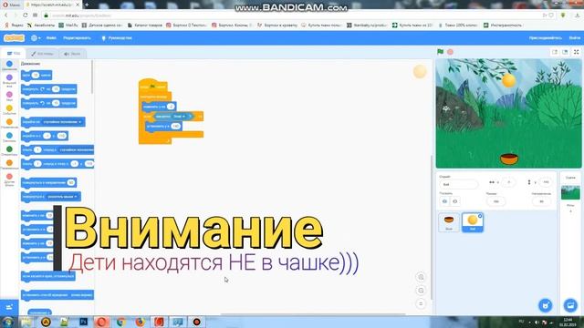This screenshot has width=584, height=328.
Task: Open the Файл menu
Action: (x=51, y=38)
